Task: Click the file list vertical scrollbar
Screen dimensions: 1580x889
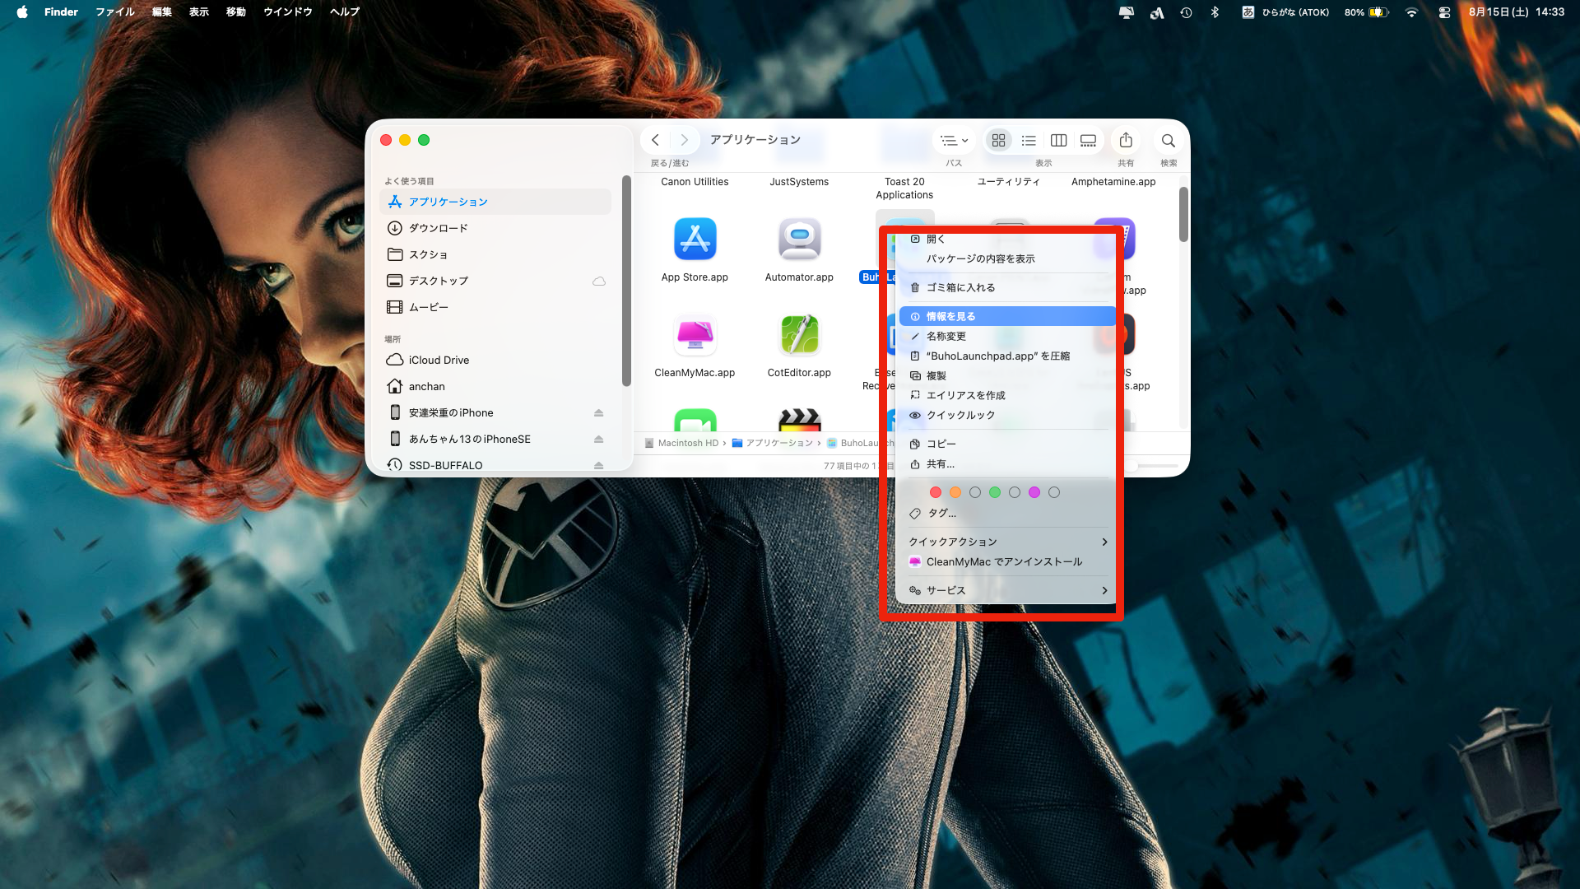Action: 1183,215
